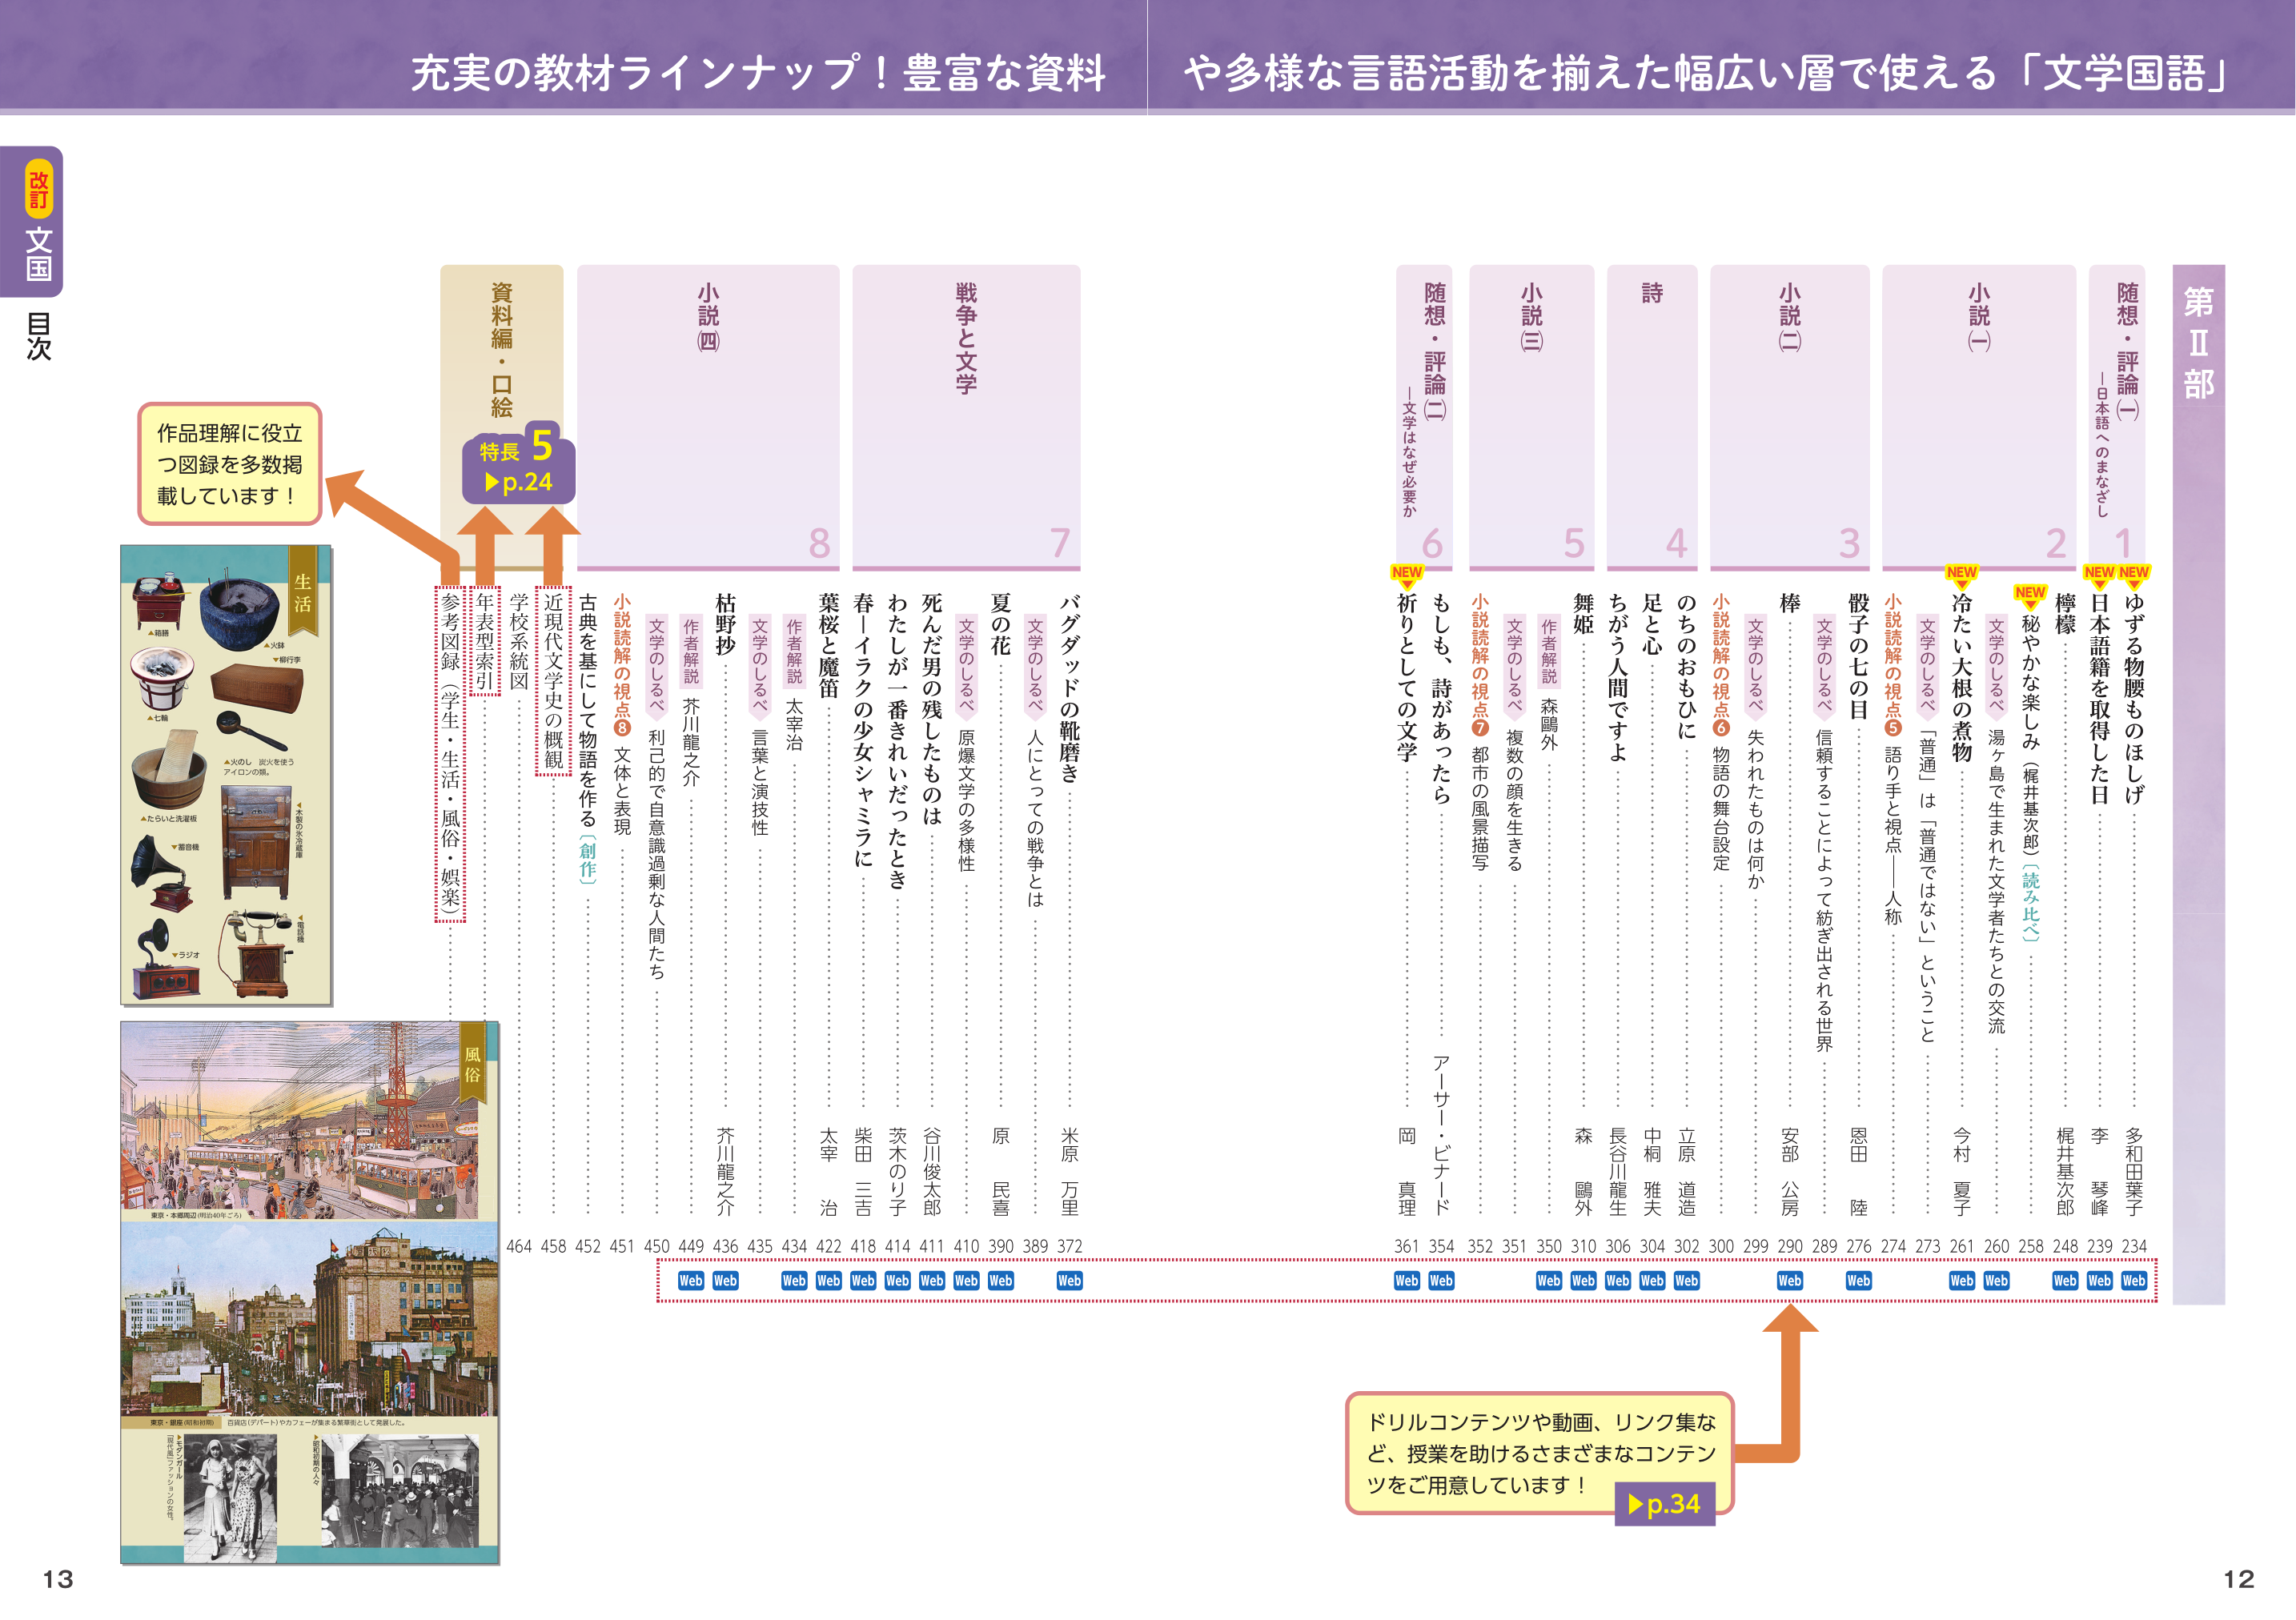Open the Web icon for page 411
The width and height of the screenshot is (2296, 1620).
pyautogui.click(x=931, y=1280)
